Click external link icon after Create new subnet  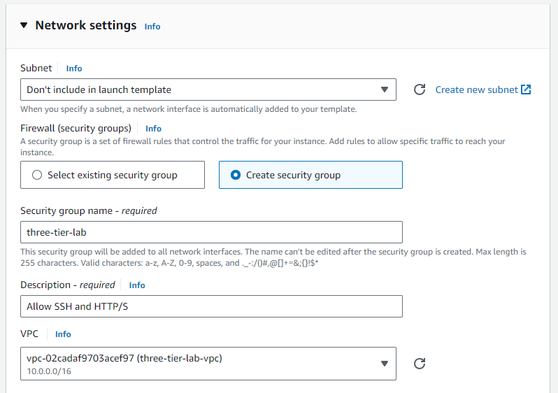point(527,90)
